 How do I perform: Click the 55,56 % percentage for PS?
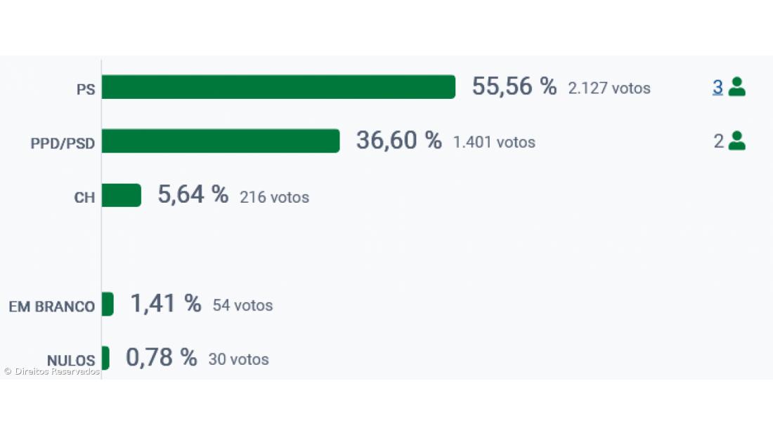[x=514, y=87]
